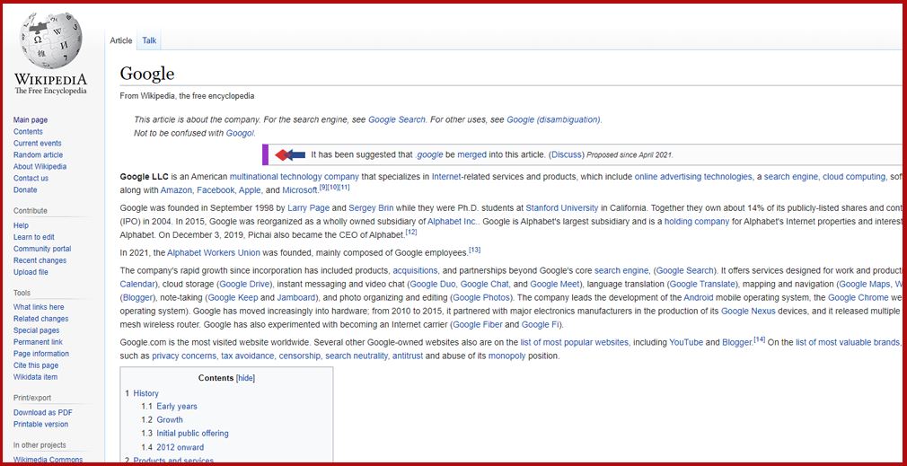Open Stanford University link

562,207
